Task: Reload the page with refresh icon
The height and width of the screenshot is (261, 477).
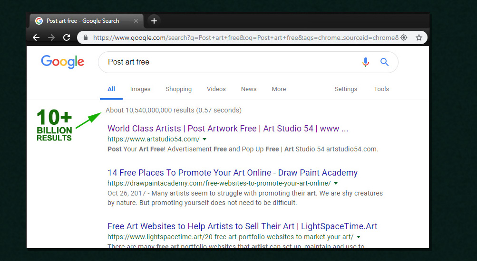Action: 67,37
